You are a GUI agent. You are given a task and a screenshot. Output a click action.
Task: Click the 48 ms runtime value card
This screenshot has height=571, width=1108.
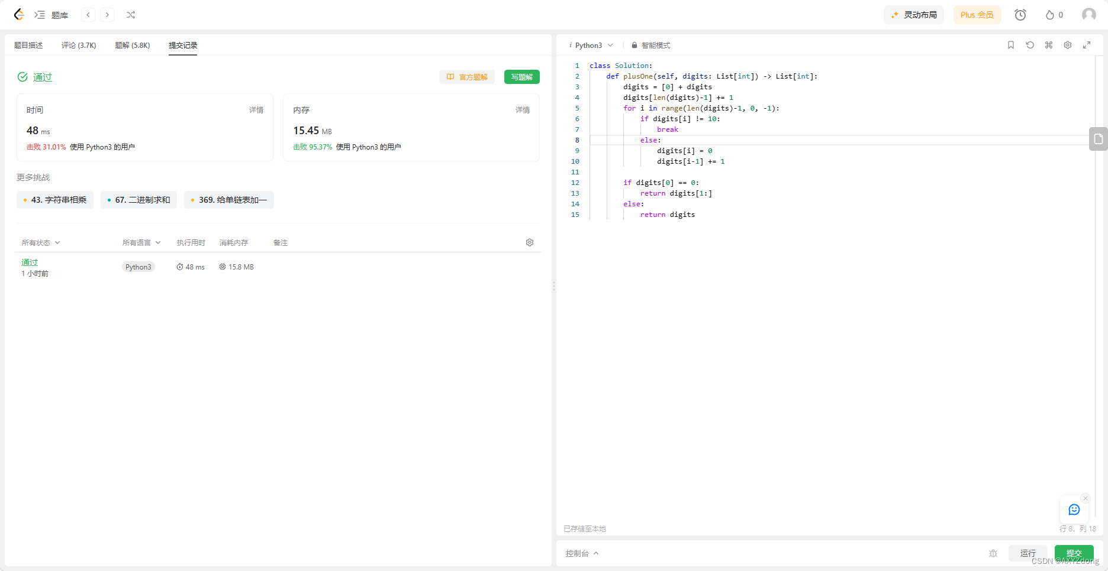(145, 127)
